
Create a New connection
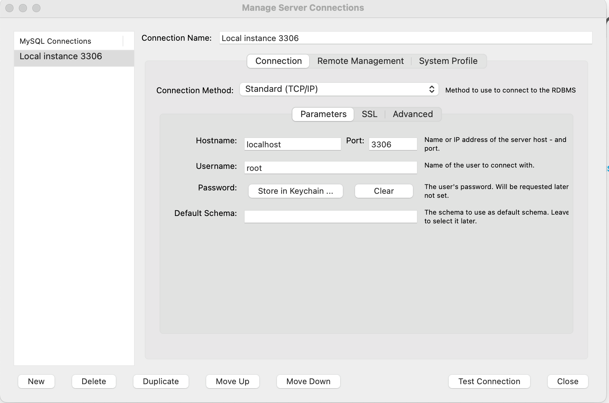pos(36,381)
